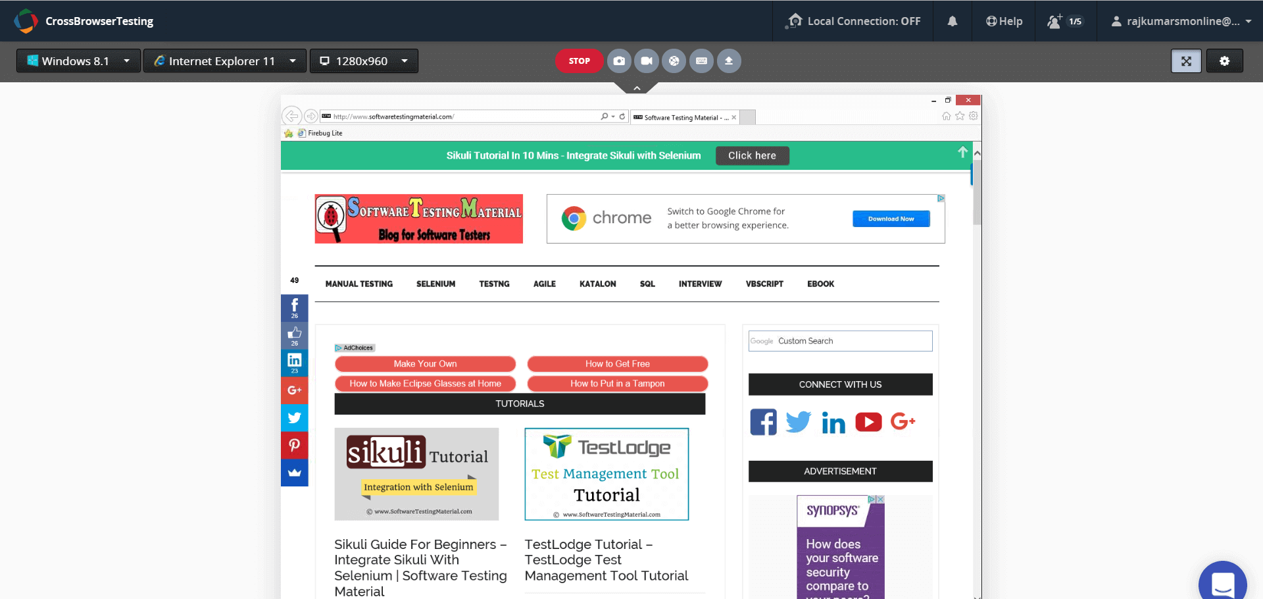Click the upload arrow icon in toolbar
Image resolution: width=1263 pixels, height=599 pixels.
(x=729, y=61)
